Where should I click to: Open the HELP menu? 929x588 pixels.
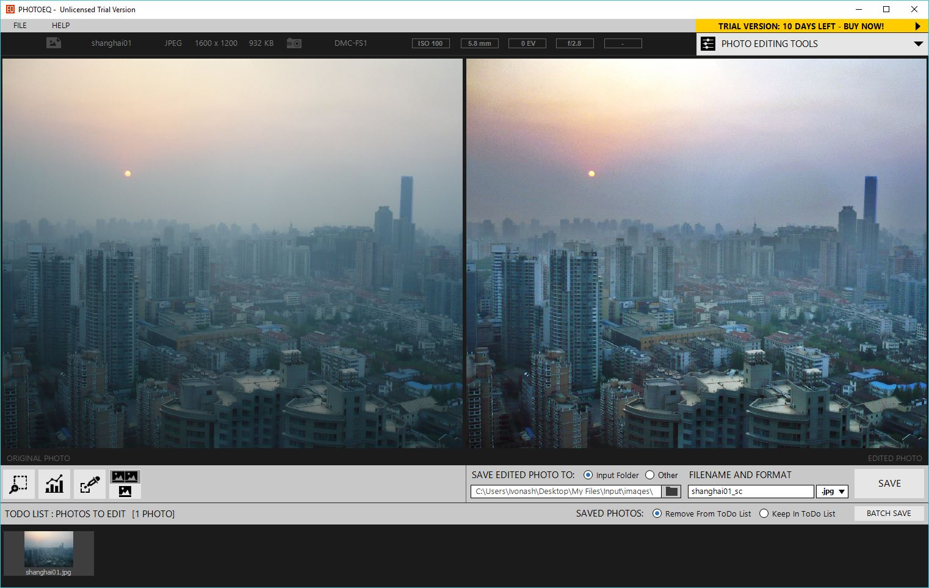pos(60,26)
